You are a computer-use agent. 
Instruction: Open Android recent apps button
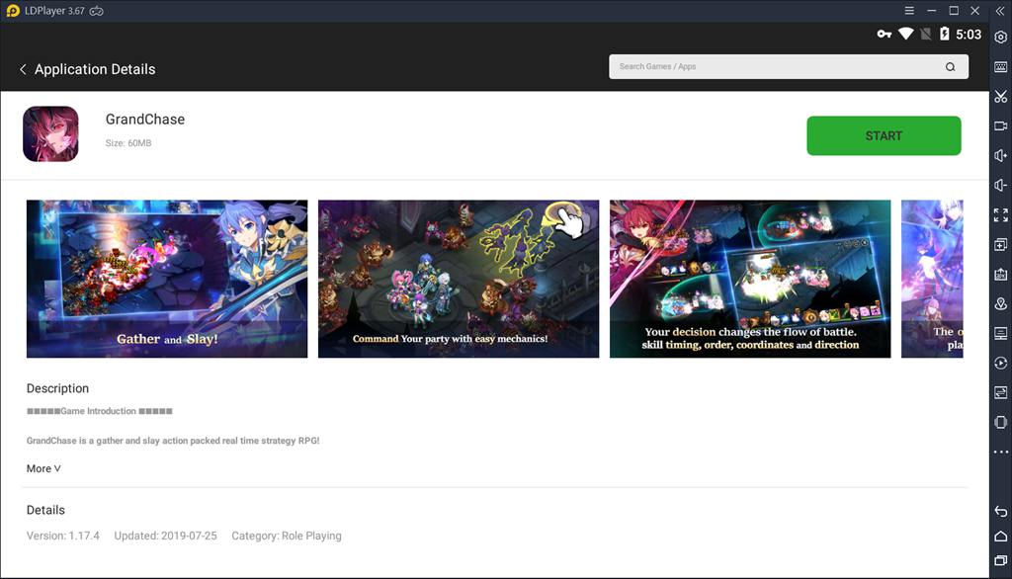1000,561
